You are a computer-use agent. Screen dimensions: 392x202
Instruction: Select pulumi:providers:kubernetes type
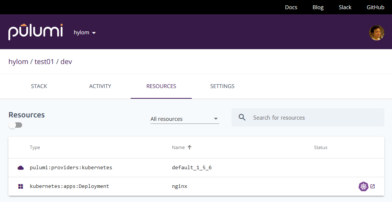click(x=71, y=168)
